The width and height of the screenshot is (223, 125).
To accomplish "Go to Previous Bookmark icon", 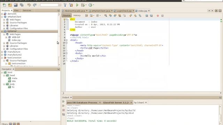I will coord(131,16).
